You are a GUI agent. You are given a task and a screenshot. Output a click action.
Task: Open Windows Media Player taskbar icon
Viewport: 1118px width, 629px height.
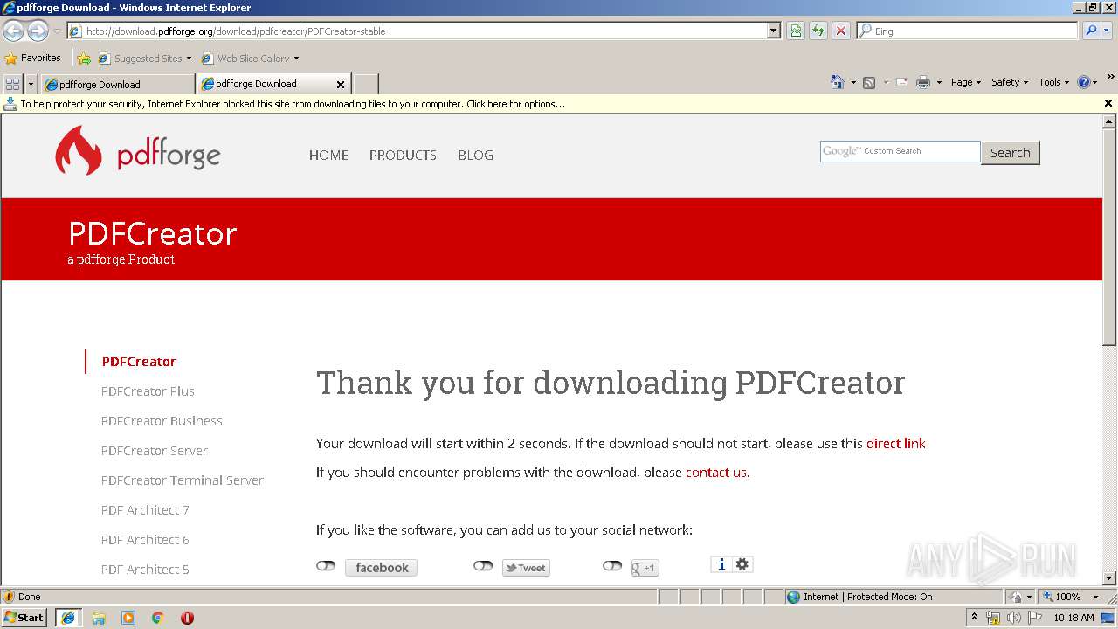coord(128,618)
